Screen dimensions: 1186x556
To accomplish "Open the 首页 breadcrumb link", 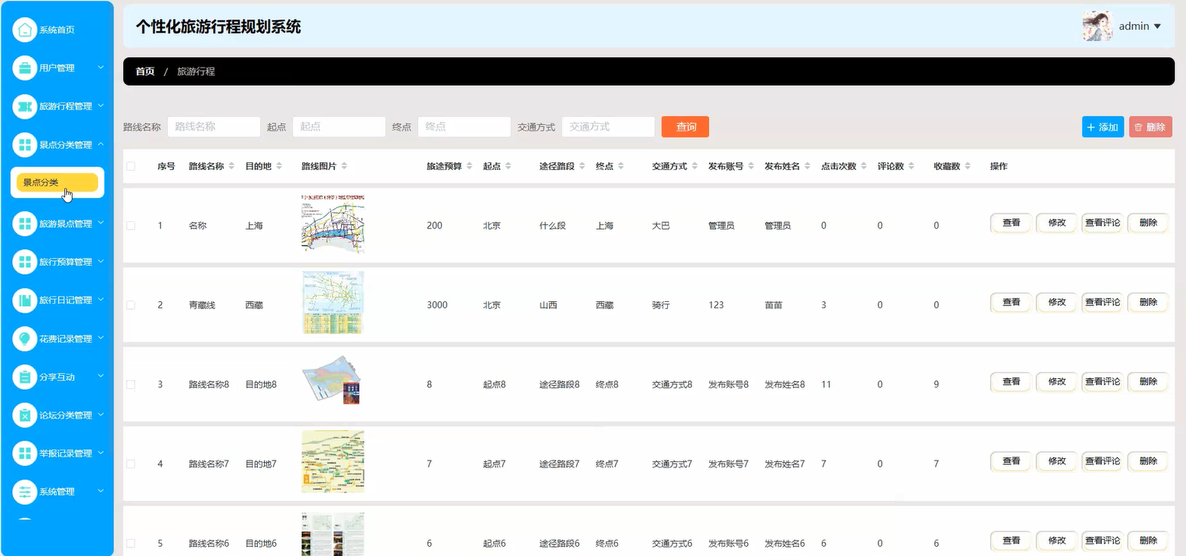I will tap(144, 71).
